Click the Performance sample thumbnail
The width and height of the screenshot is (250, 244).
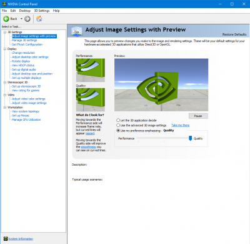[91, 70]
